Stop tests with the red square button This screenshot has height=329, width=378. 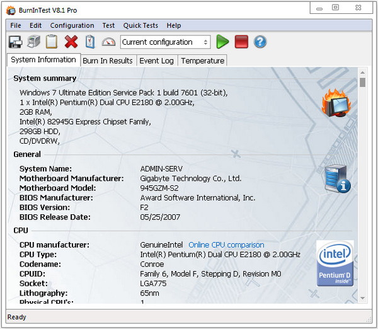pyautogui.click(x=241, y=42)
